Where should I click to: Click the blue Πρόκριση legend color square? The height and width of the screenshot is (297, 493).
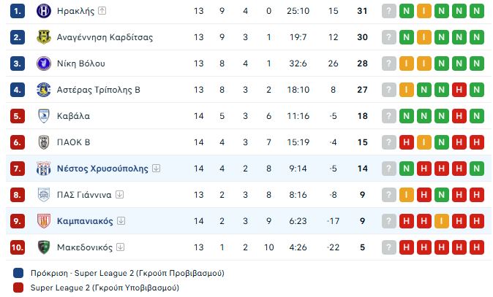coord(18,273)
